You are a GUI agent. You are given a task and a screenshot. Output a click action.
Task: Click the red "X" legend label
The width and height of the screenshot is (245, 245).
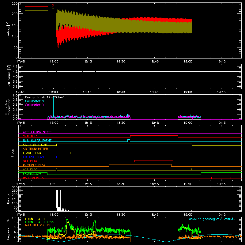click(x=53, y=6)
